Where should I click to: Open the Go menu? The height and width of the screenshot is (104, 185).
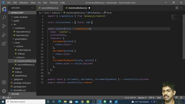pyautogui.click(x=39, y=3)
